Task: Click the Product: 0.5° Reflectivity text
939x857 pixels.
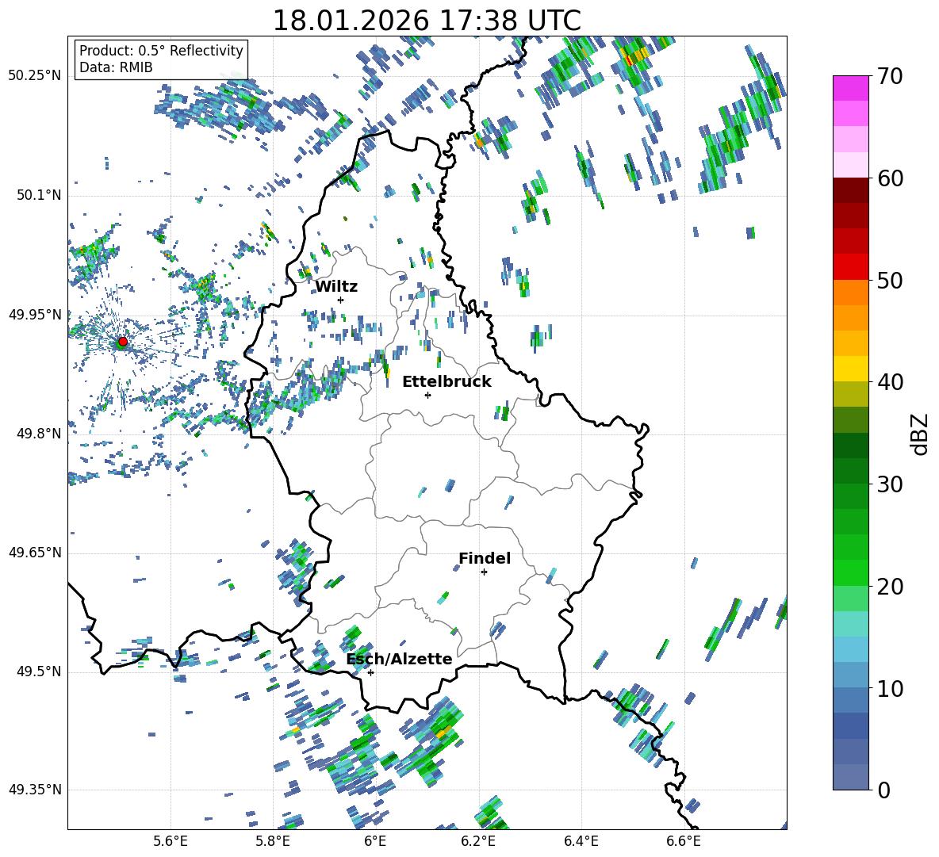Action: tap(161, 51)
